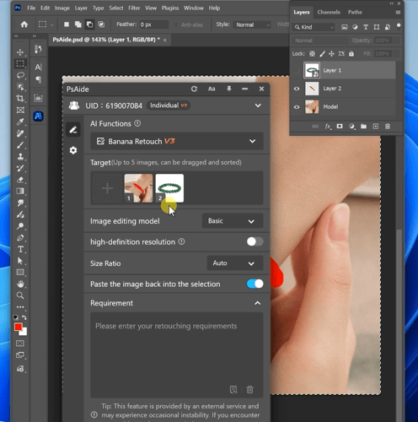
Task: Show Layer 1 visibility
Action: [296, 70]
